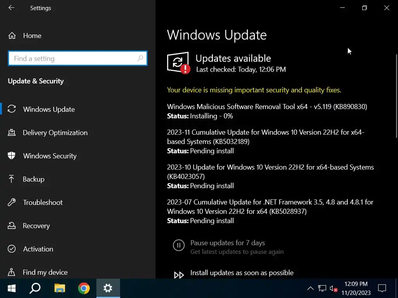Click Pause updates for 7 days

tap(227, 243)
